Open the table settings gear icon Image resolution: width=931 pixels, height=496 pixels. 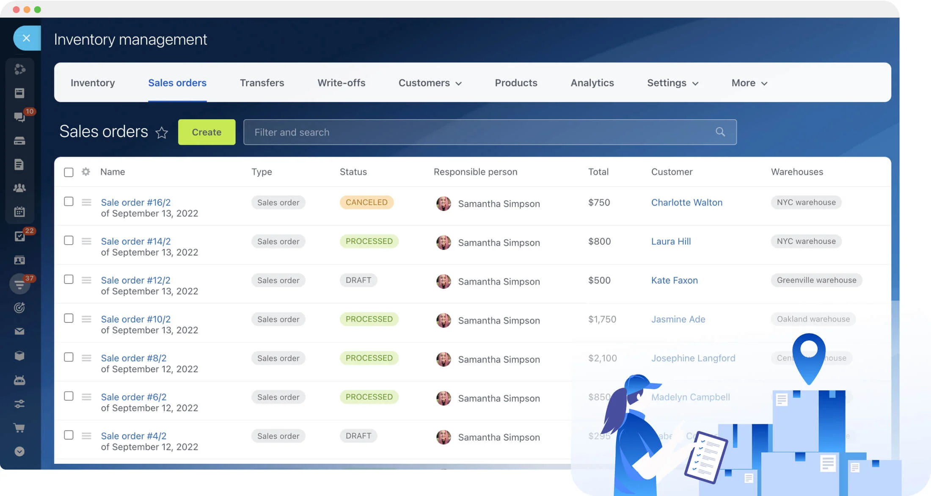[x=86, y=172]
